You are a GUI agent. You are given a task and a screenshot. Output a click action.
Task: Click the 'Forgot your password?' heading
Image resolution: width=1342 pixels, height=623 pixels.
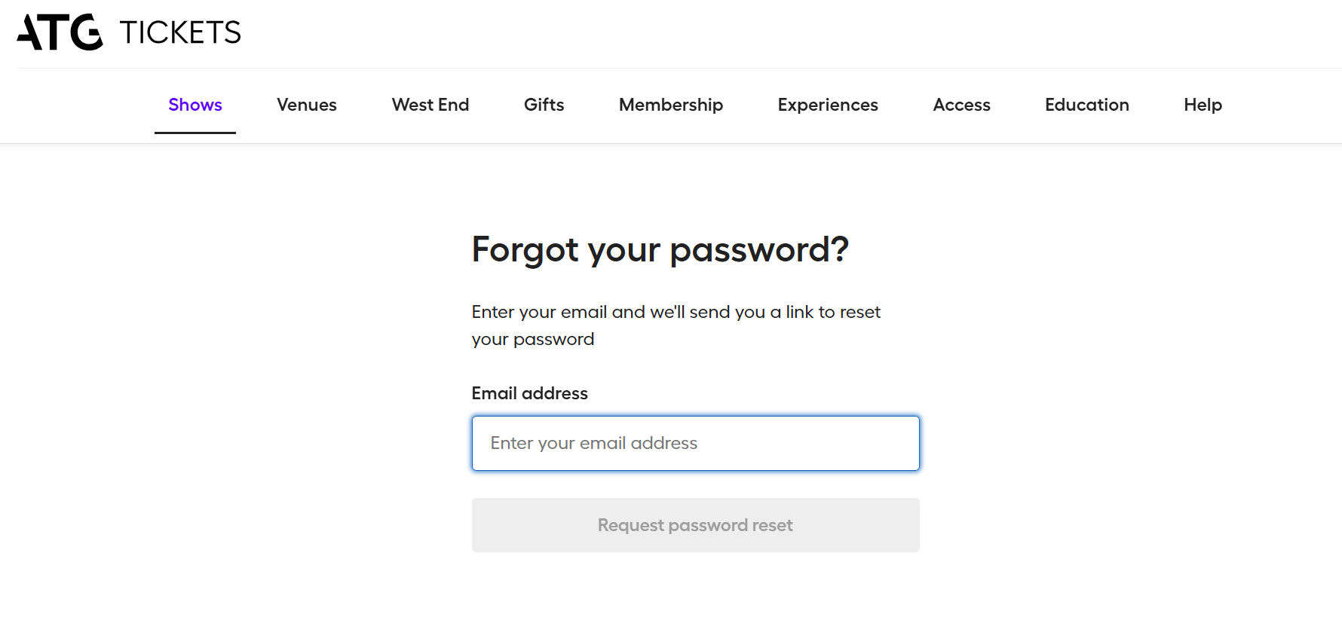pyautogui.click(x=660, y=249)
